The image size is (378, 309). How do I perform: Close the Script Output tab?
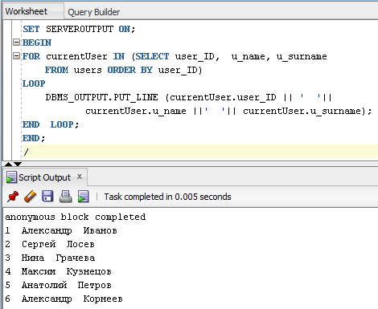click(80, 177)
